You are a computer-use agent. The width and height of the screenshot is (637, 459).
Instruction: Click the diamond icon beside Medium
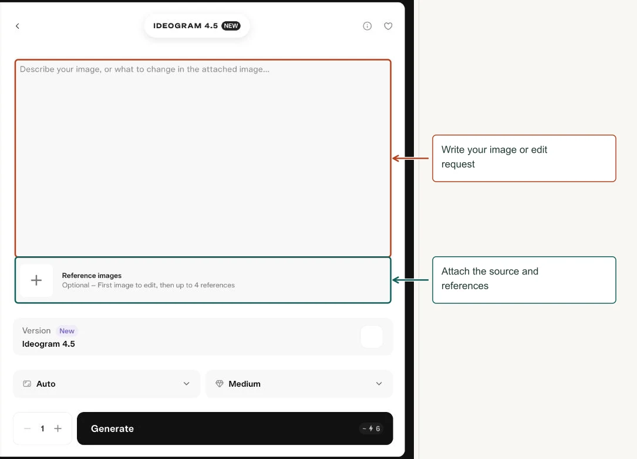click(x=220, y=384)
